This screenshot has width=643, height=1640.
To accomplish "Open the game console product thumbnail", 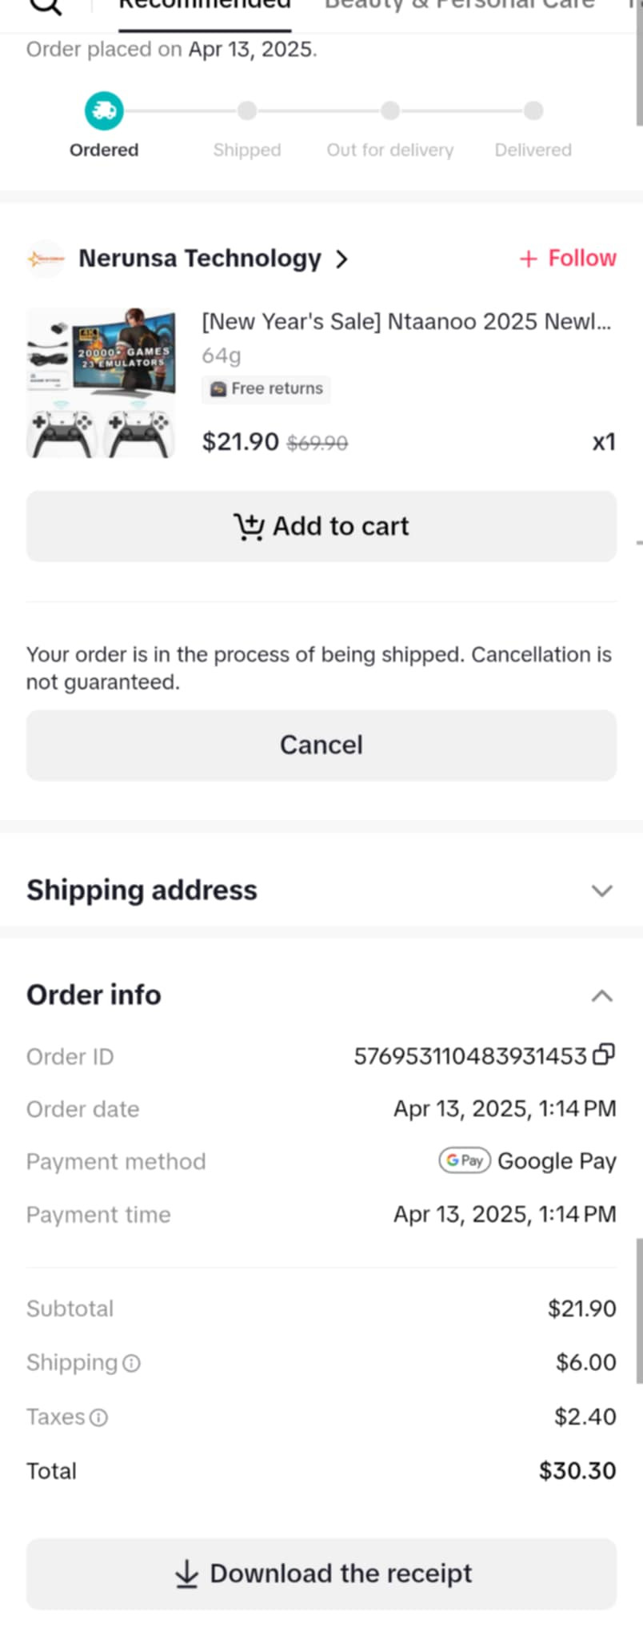I will (x=102, y=383).
